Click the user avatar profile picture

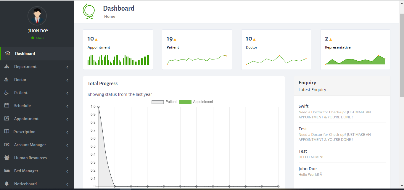[x=37, y=16]
